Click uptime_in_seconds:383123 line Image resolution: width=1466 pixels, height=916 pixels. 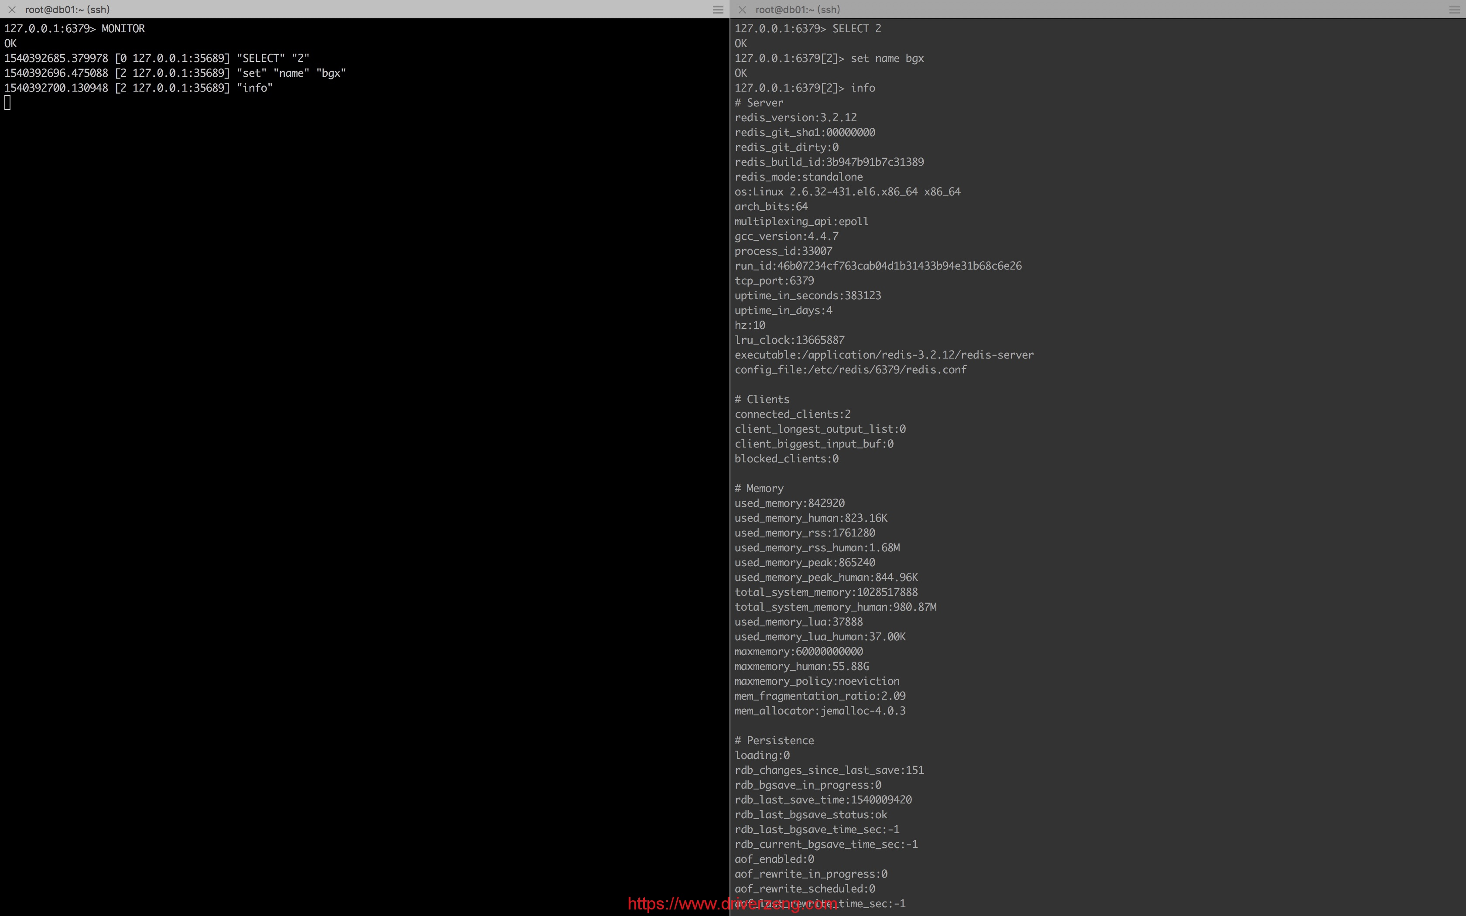click(808, 296)
